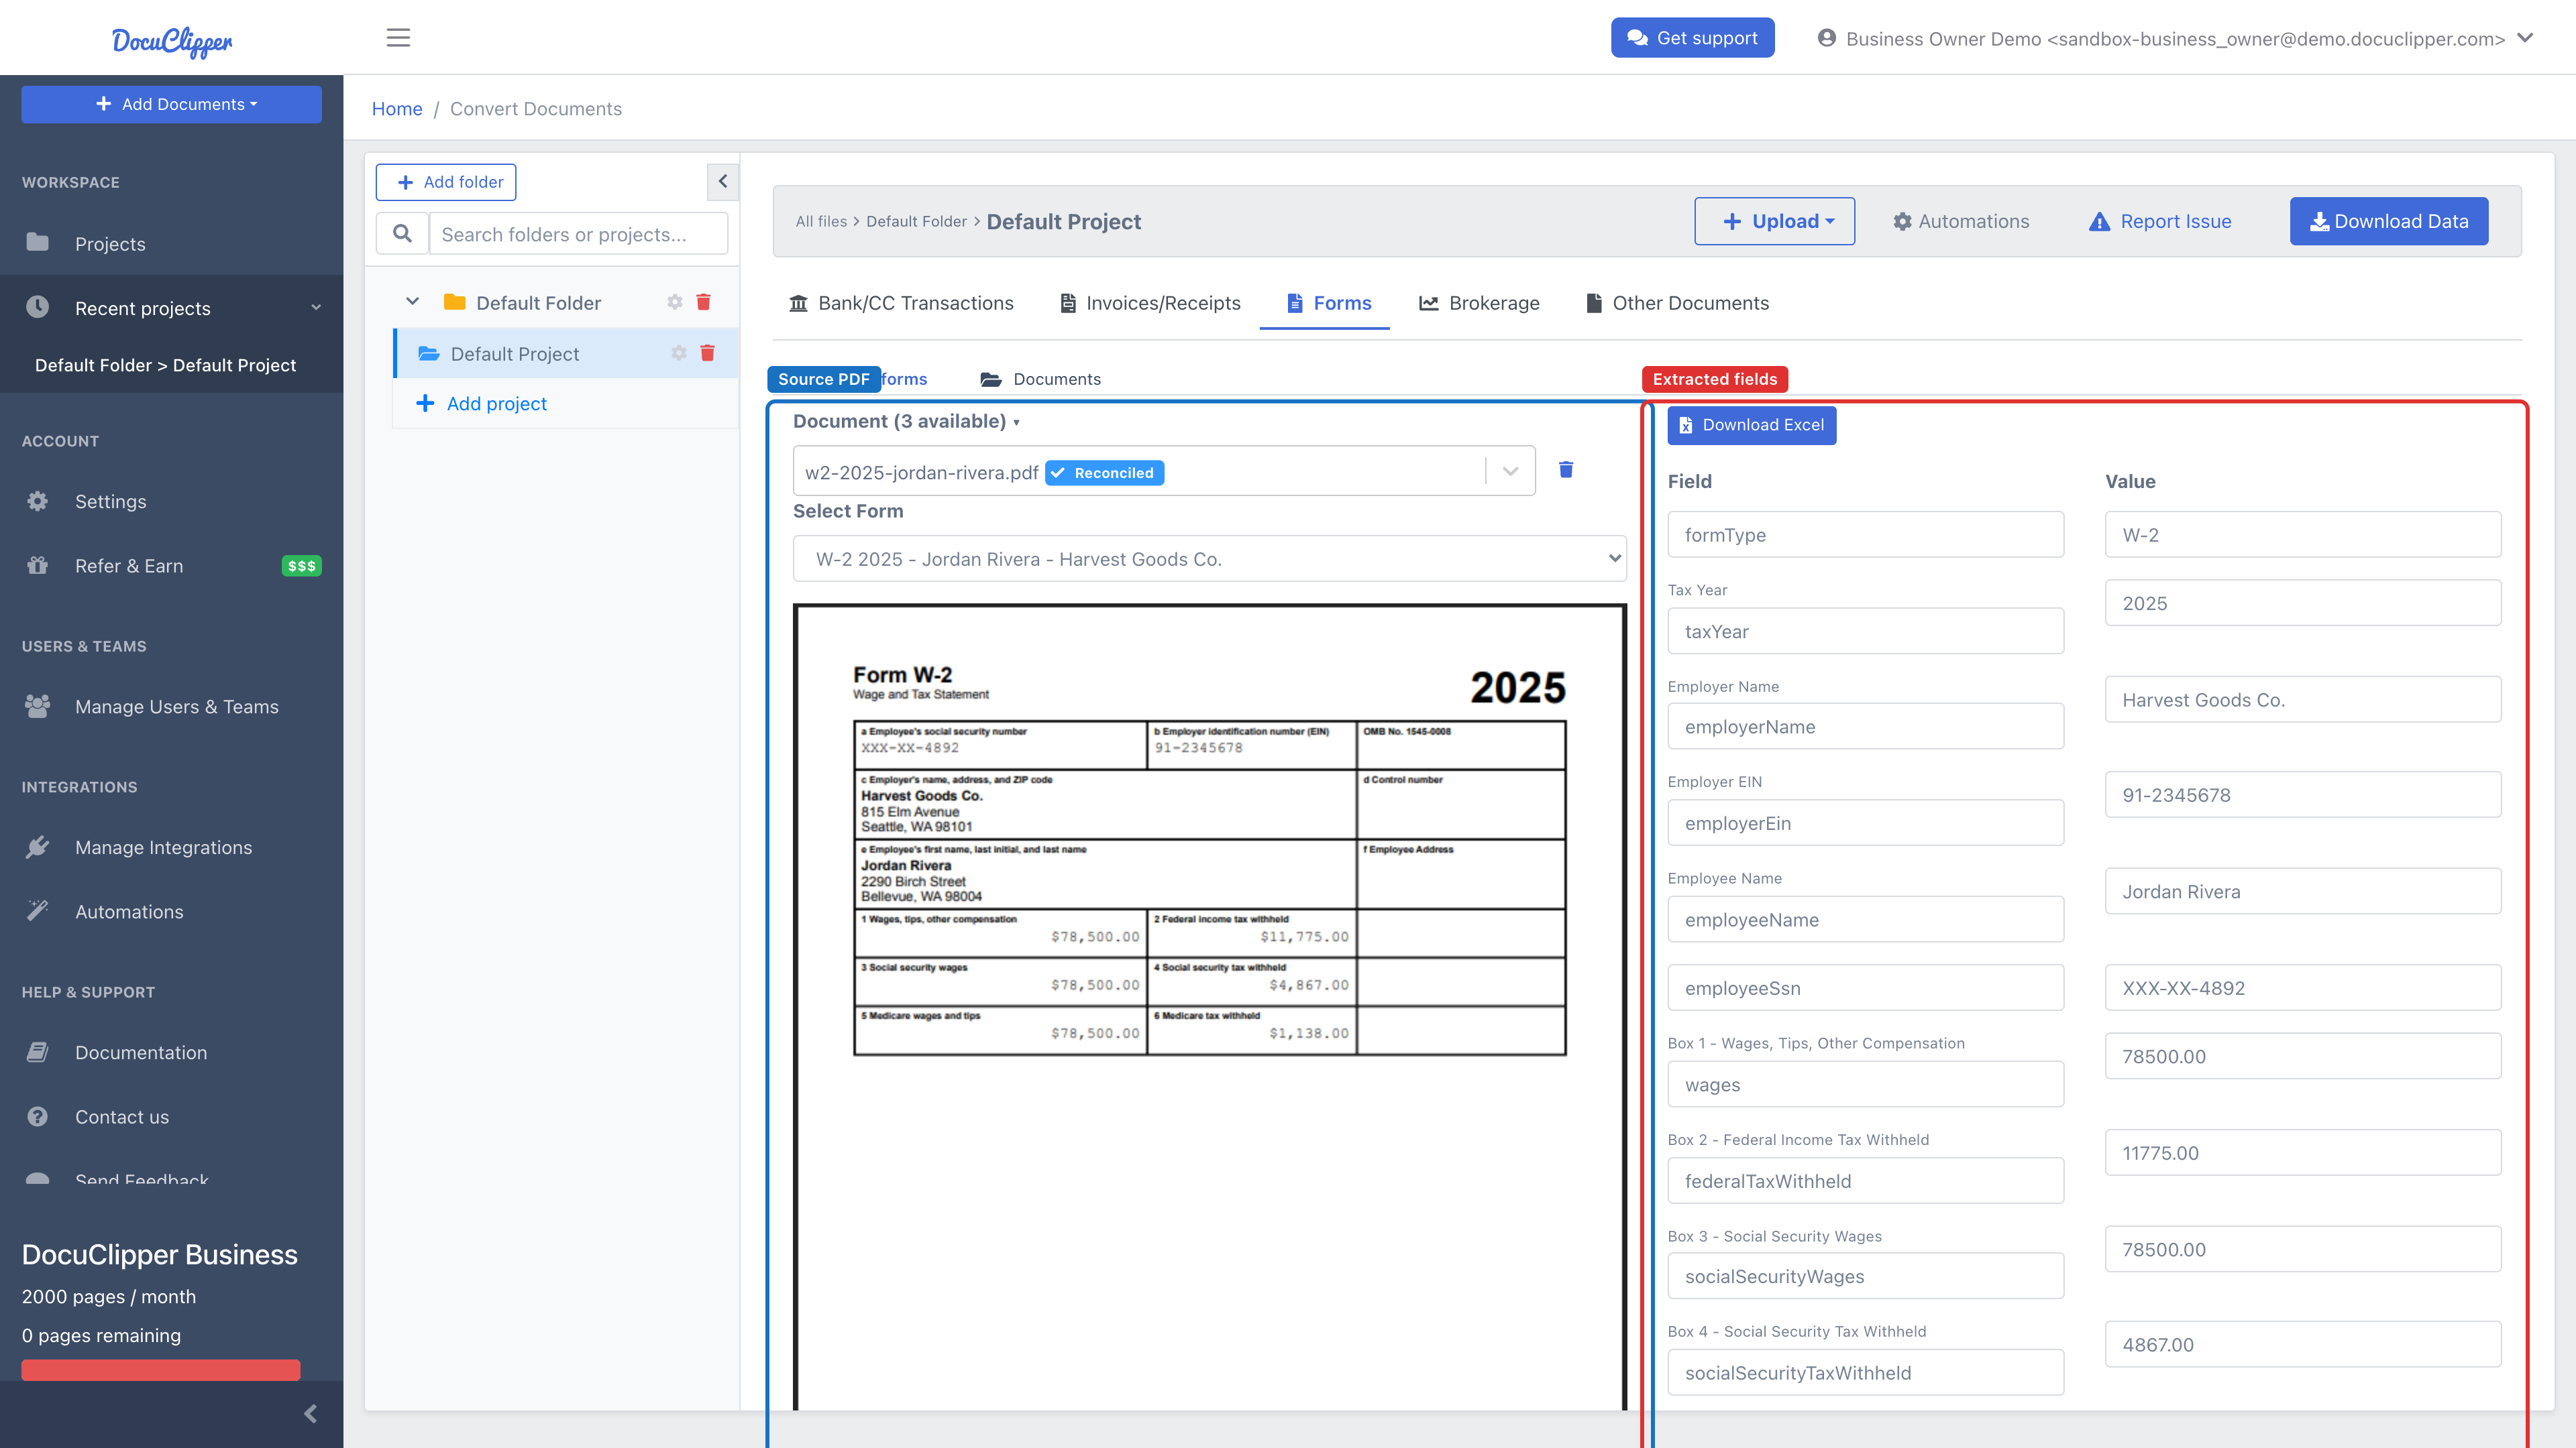Open the Upload dropdown button
The height and width of the screenshot is (1448, 2576).
[x=1774, y=221]
